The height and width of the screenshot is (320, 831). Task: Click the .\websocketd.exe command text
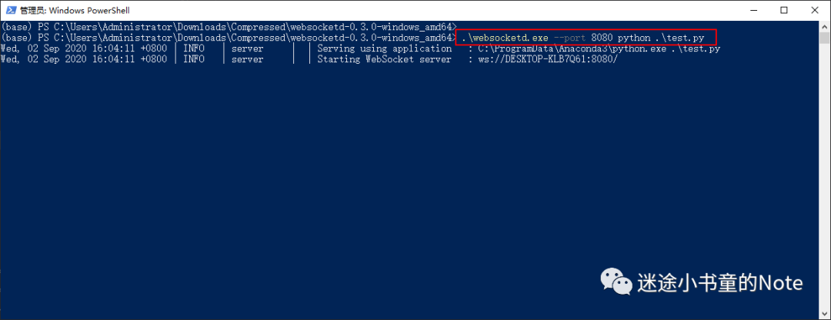coord(505,38)
